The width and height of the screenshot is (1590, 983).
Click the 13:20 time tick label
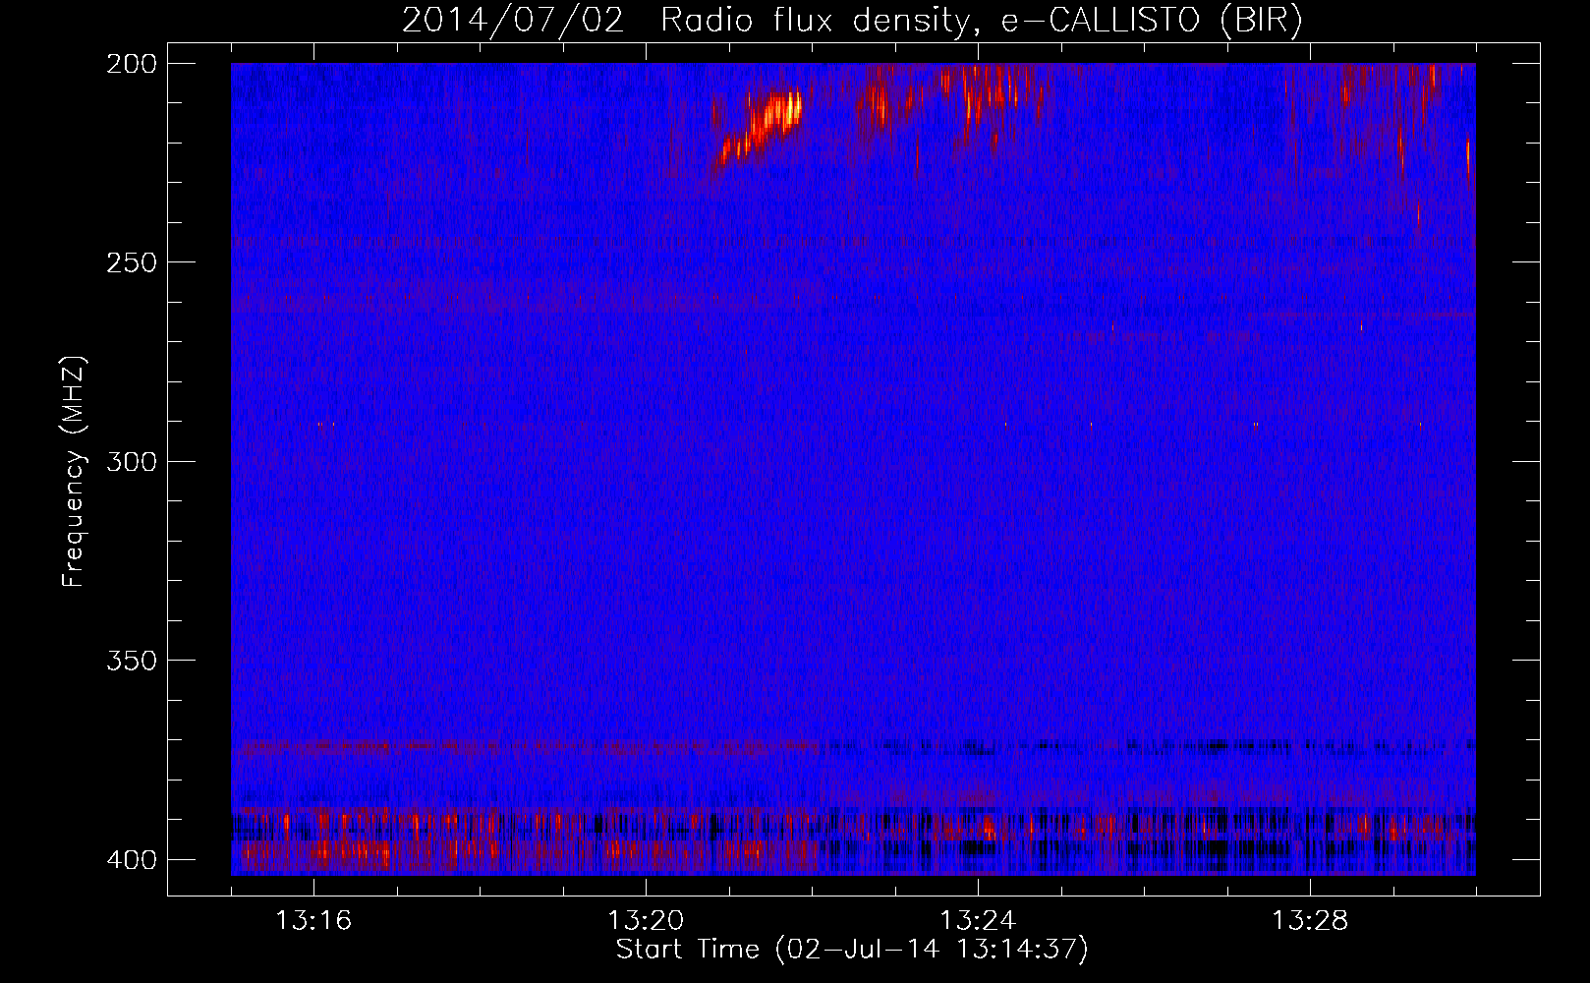click(646, 921)
